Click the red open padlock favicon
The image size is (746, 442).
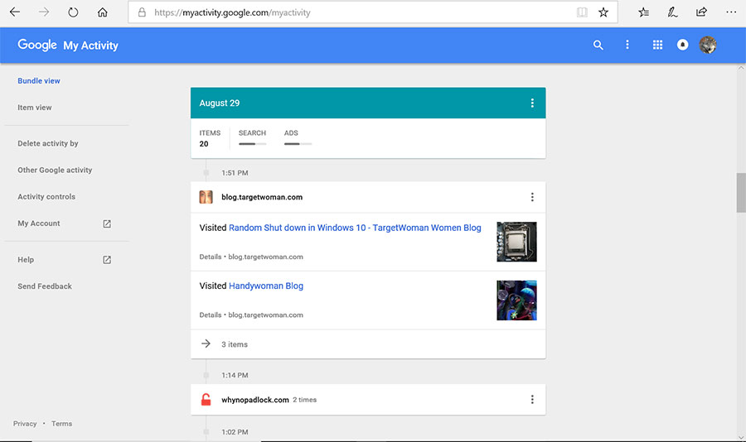206,400
